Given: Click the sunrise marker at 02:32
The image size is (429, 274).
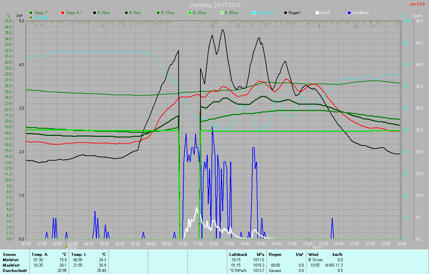Looking at the screenshot, I should click(x=66, y=247).
